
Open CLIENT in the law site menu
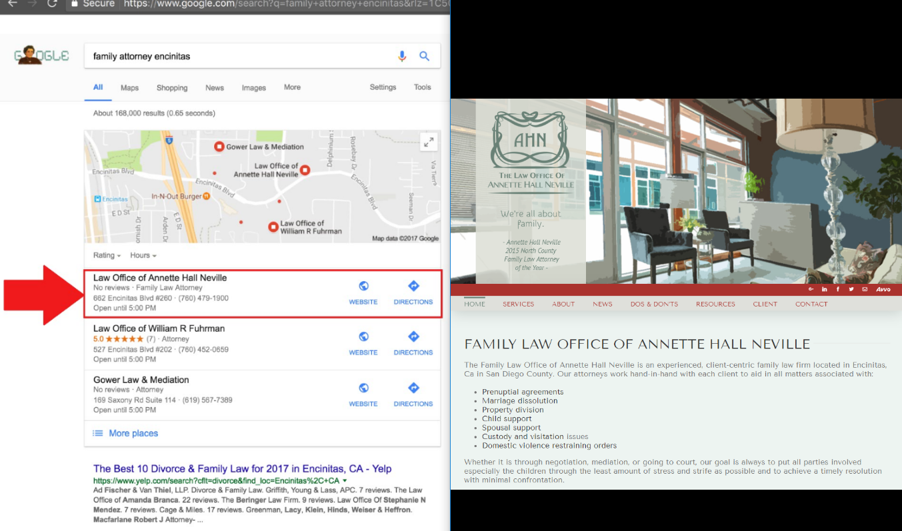coord(765,304)
